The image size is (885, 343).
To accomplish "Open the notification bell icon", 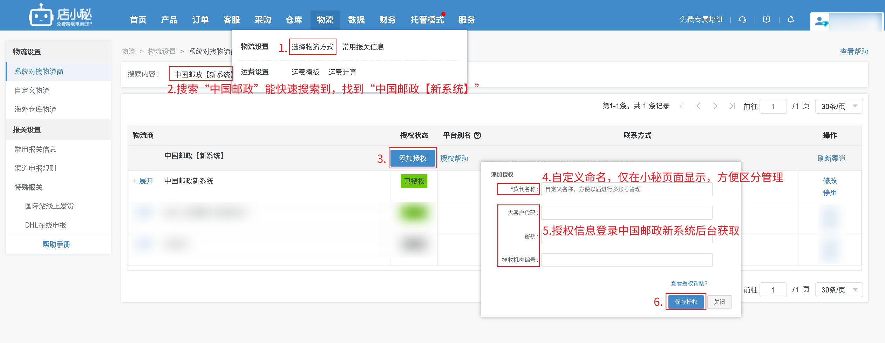I will pyautogui.click(x=790, y=20).
